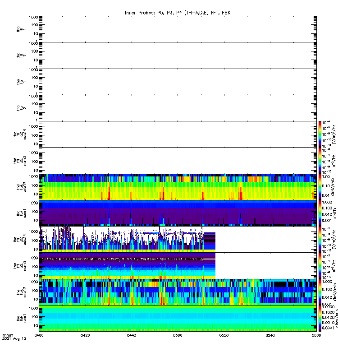Image resolution: width=338 pixels, height=361 pixels.
Task: Click the color bar beside thd fbk scm1 panel
Action: tap(320, 213)
